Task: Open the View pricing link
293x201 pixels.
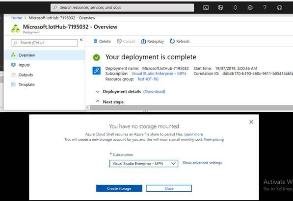Action: click(x=214, y=139)
